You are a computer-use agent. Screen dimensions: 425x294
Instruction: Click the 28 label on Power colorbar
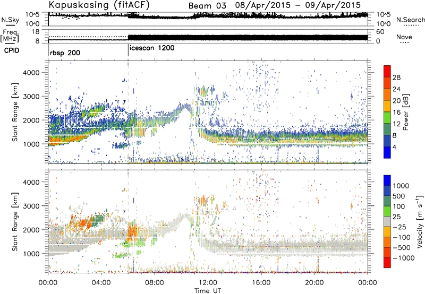point(396,77)
